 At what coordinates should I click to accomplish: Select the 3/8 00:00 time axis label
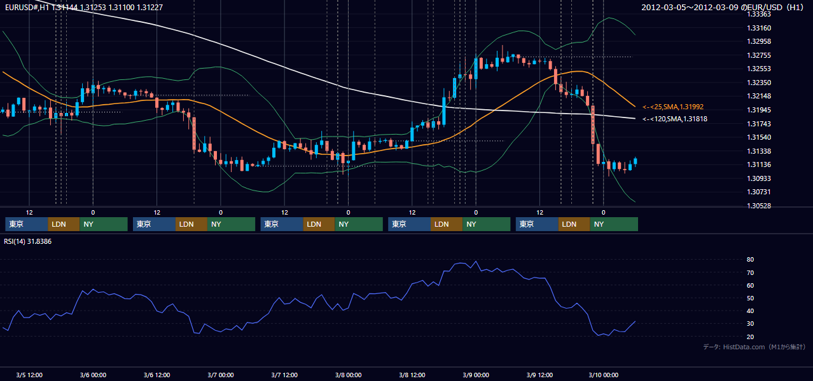[349, 375]
